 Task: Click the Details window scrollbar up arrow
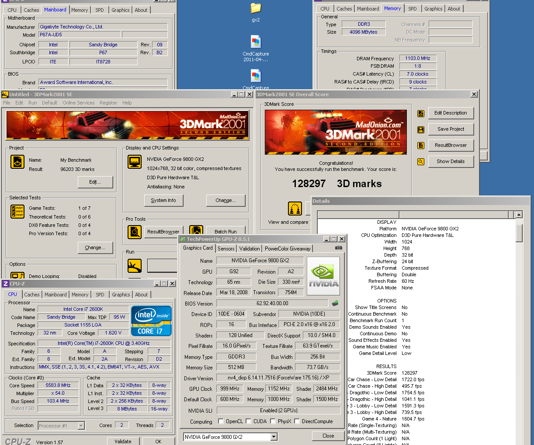point(519,215)
